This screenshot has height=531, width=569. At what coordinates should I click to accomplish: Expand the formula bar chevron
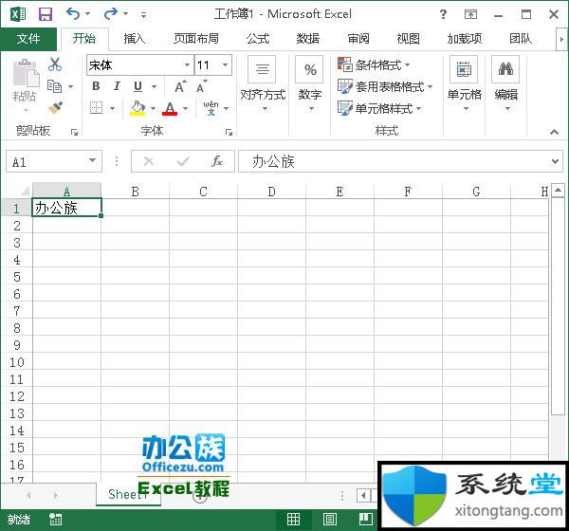(x=555, y=161)
